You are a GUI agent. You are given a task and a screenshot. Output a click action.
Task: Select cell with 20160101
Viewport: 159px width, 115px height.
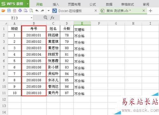34,35
